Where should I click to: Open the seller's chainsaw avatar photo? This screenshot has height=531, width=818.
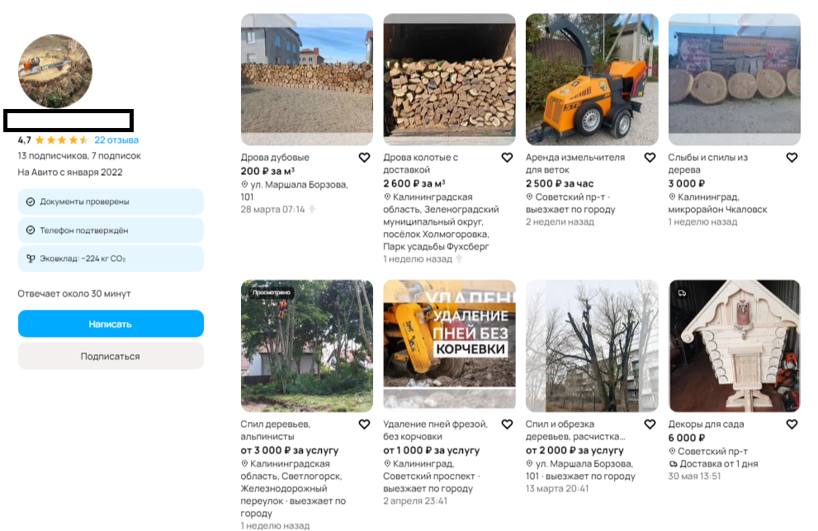click(x=55, y=71)
